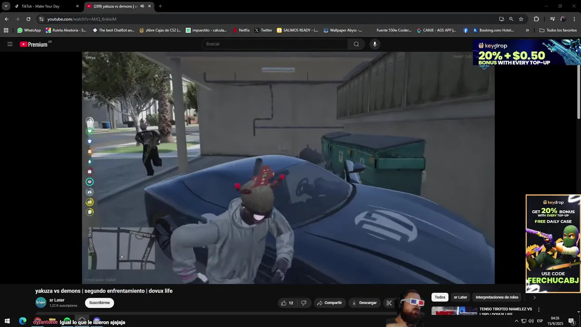Open the Netflix bookmark
This screenshot has height=327, width=581.
241,30
